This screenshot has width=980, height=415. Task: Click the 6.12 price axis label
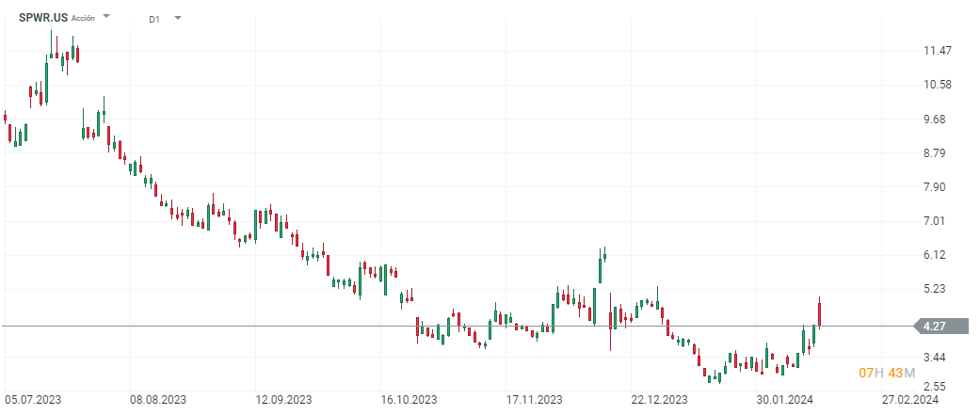tap(937, 255)
